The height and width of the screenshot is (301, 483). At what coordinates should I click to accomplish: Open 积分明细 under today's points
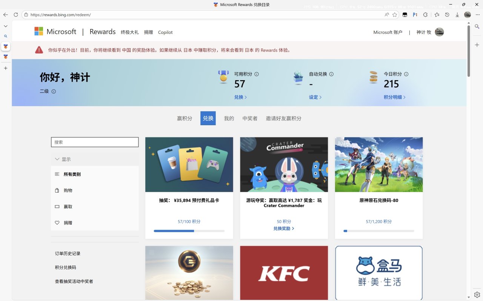coord(395,97)
